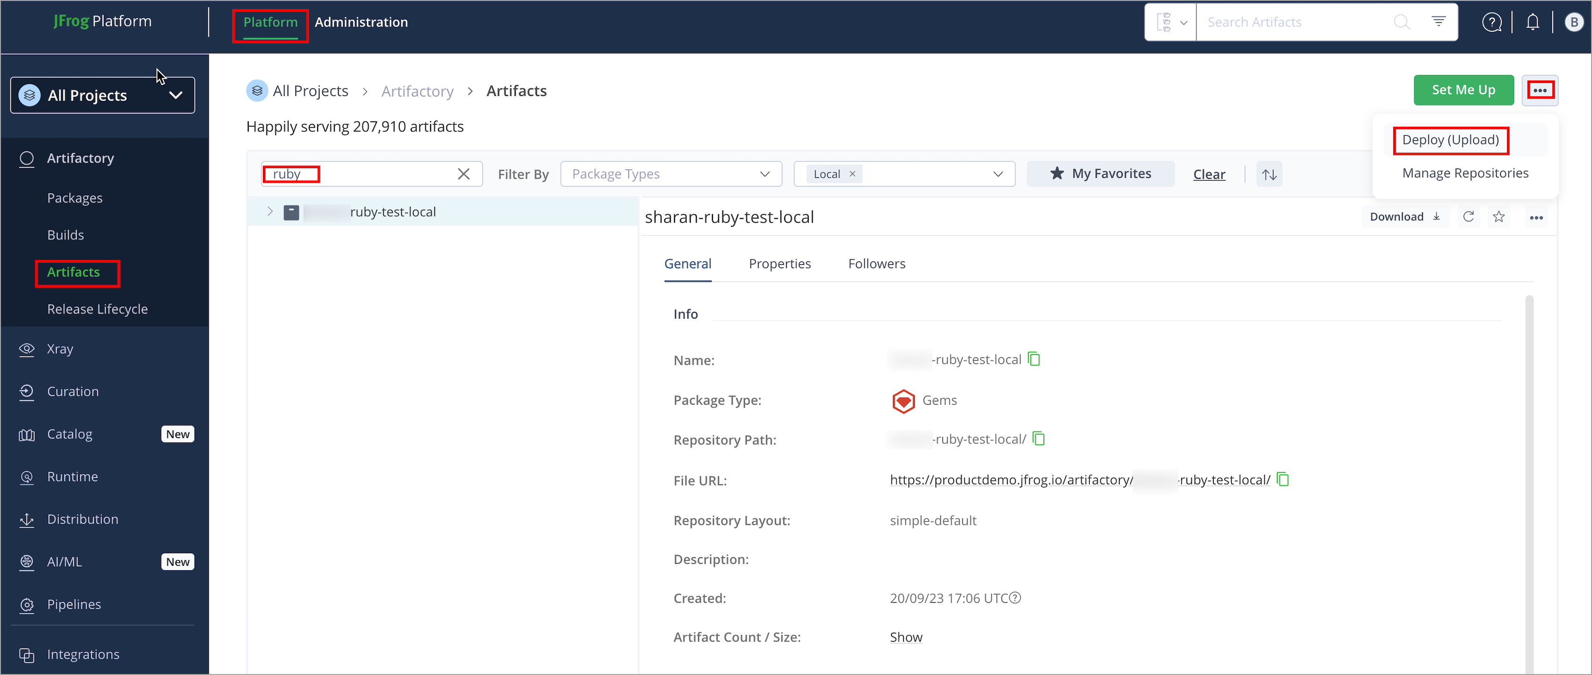Image resolution: width=1592 pixels, height=675 pixels.
Task: Select the Xray sidebar icon
Action: click(x=27, y=349)
